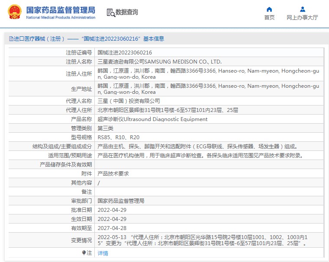329x262 pixels.
Task: Click attachment value 产品技术要求
Action: point(113,173)
